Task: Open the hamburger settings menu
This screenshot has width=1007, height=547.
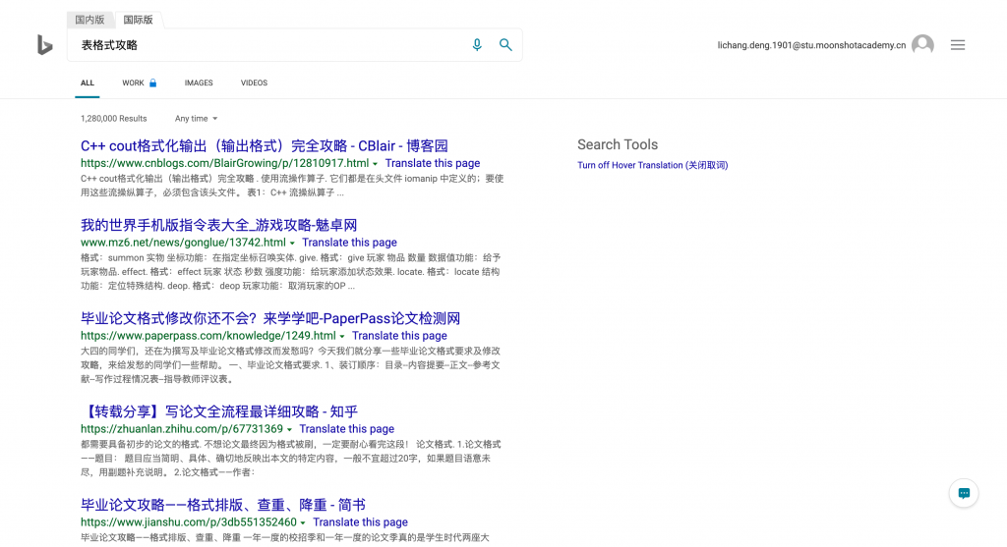Action: coord(958,45)
